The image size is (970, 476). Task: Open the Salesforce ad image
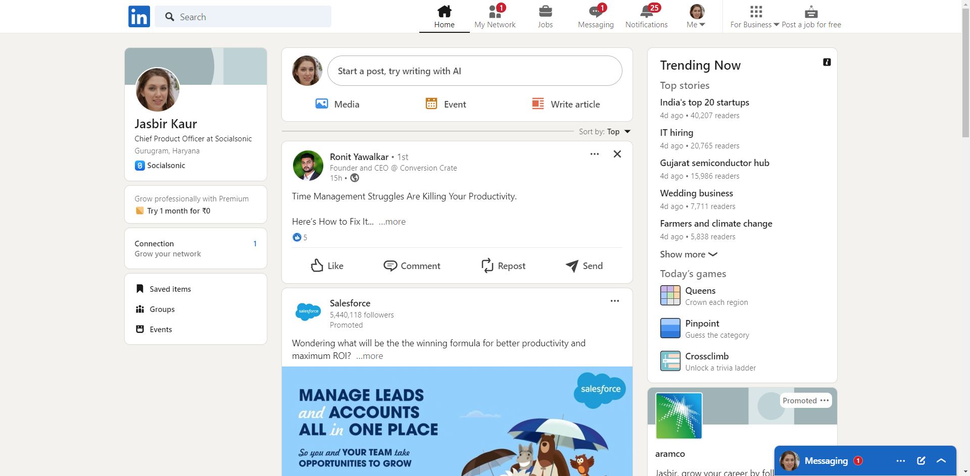pos(457,421)
